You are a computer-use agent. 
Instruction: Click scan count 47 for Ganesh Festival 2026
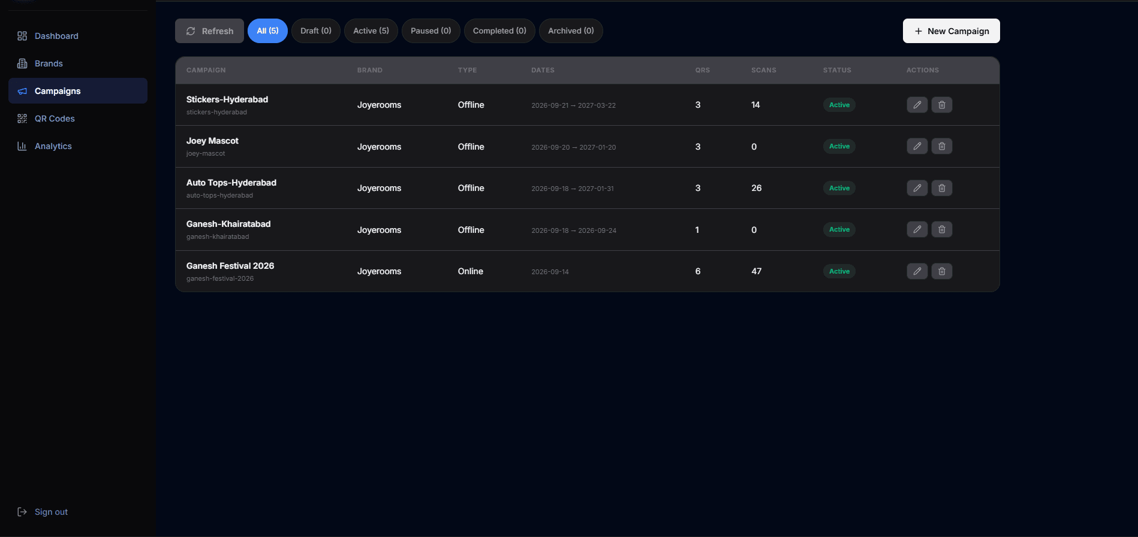point(757,271)
